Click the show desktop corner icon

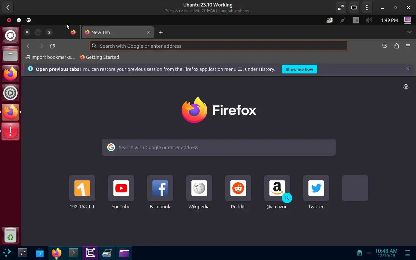(408, 253)
